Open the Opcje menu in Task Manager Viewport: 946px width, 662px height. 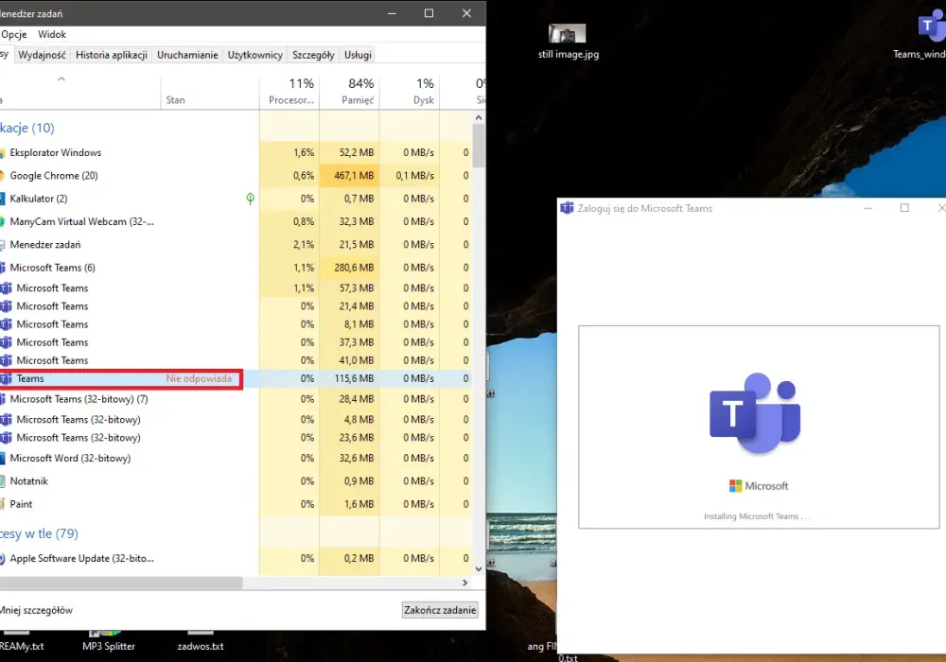[x=13, y=34]
